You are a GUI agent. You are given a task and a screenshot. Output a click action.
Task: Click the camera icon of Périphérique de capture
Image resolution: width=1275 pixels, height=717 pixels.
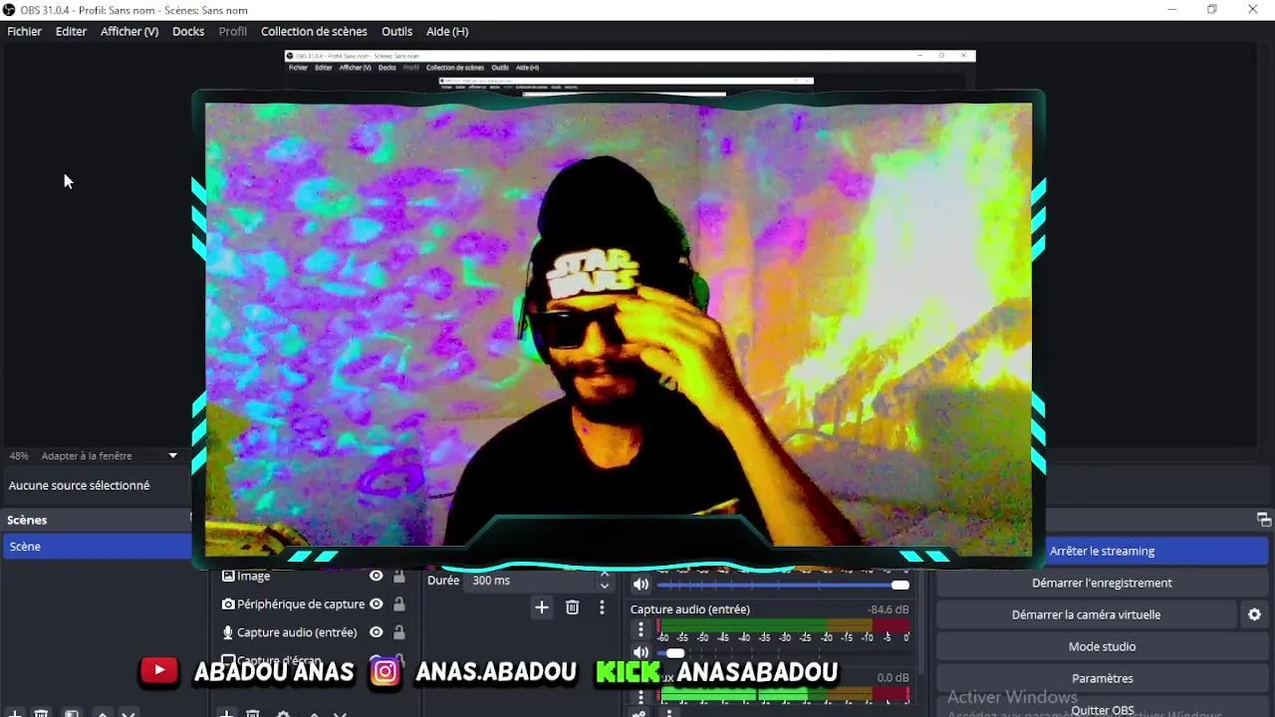click(x=228, y=604)
